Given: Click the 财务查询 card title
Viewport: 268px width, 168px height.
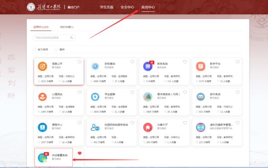Looking at the screenshot, I should (110, 64).
